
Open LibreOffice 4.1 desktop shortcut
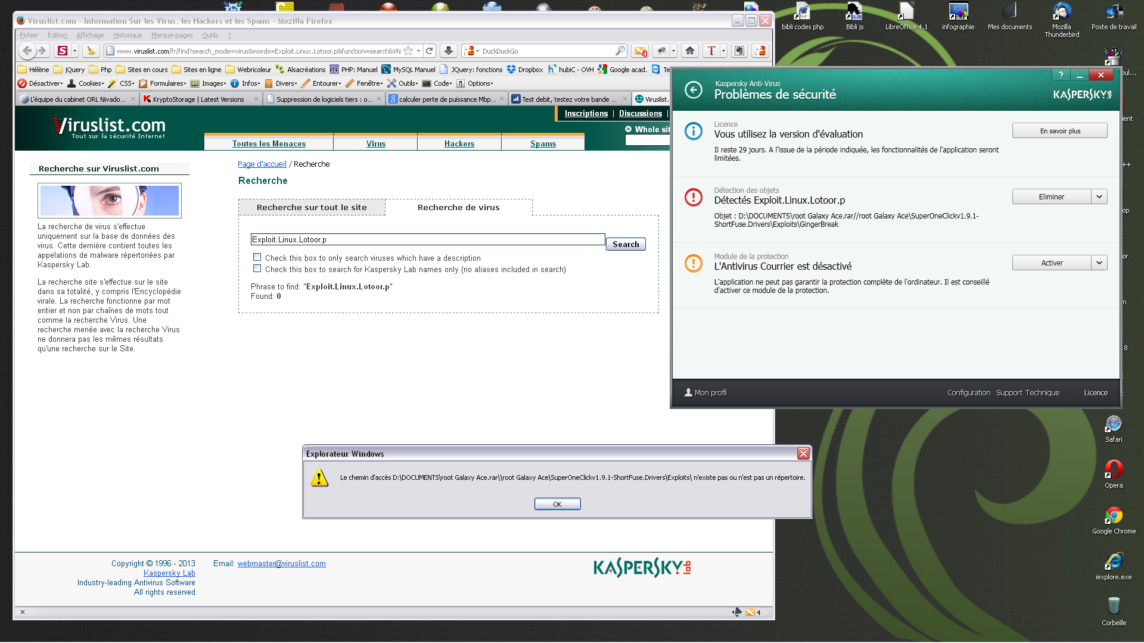tap(906, 16)
